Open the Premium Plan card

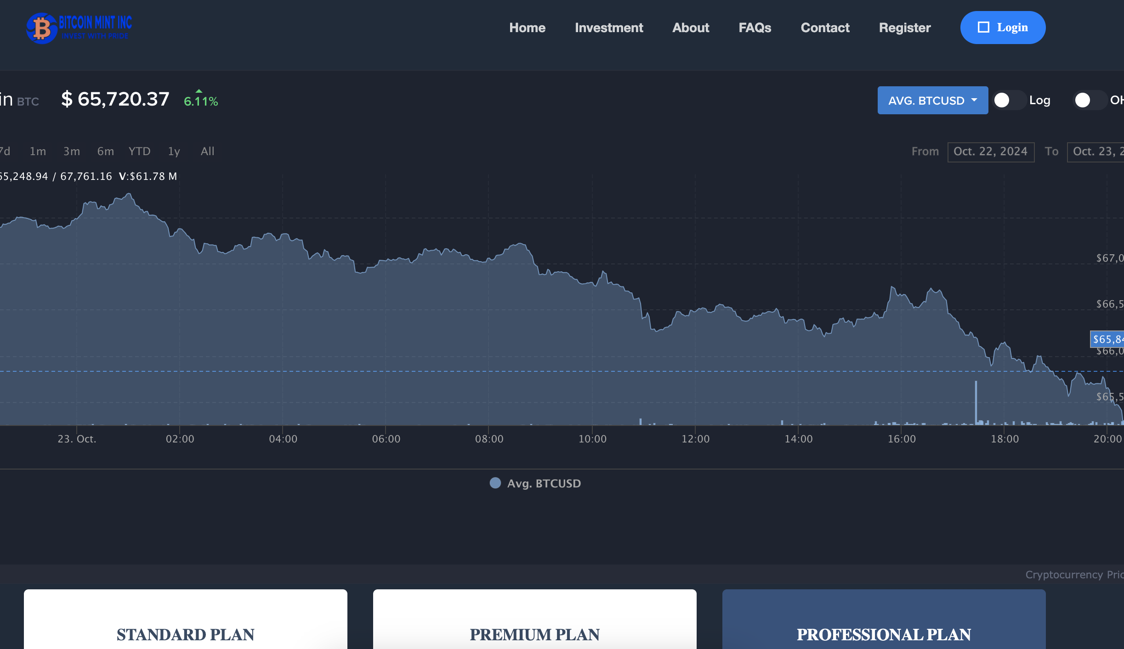(x=535, y=619)
